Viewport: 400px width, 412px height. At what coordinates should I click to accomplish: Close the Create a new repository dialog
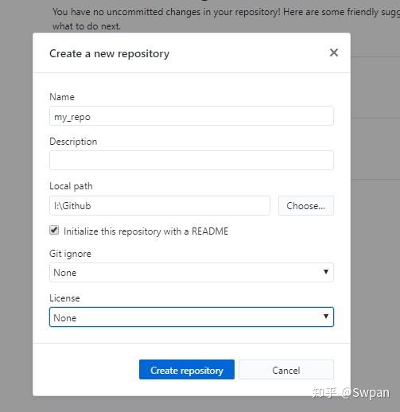pos(334,52)
